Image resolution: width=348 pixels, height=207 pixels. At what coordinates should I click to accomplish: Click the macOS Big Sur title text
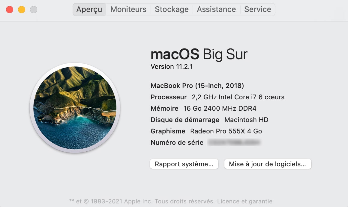[199, 54]
